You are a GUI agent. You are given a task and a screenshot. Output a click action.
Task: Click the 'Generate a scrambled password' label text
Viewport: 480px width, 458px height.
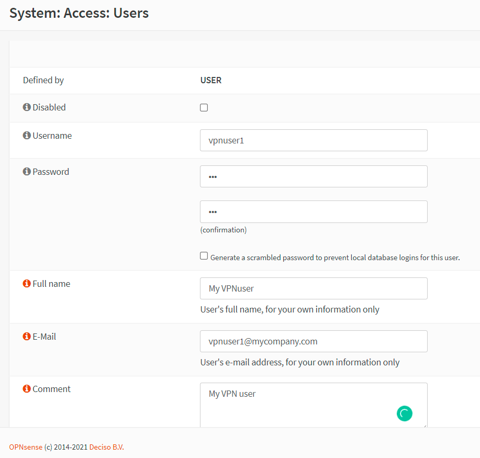pyautogui.click(x=335, y=258)
